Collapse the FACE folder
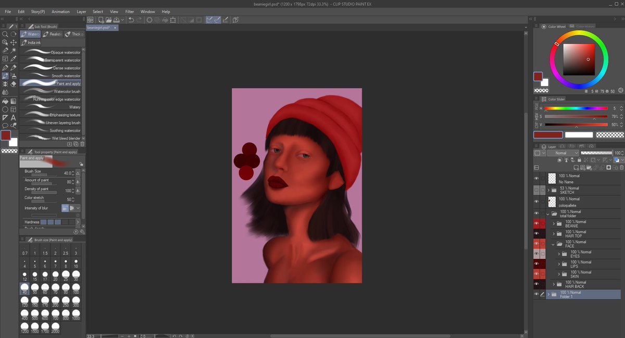The image size is (625, 338). coord(553,244)
